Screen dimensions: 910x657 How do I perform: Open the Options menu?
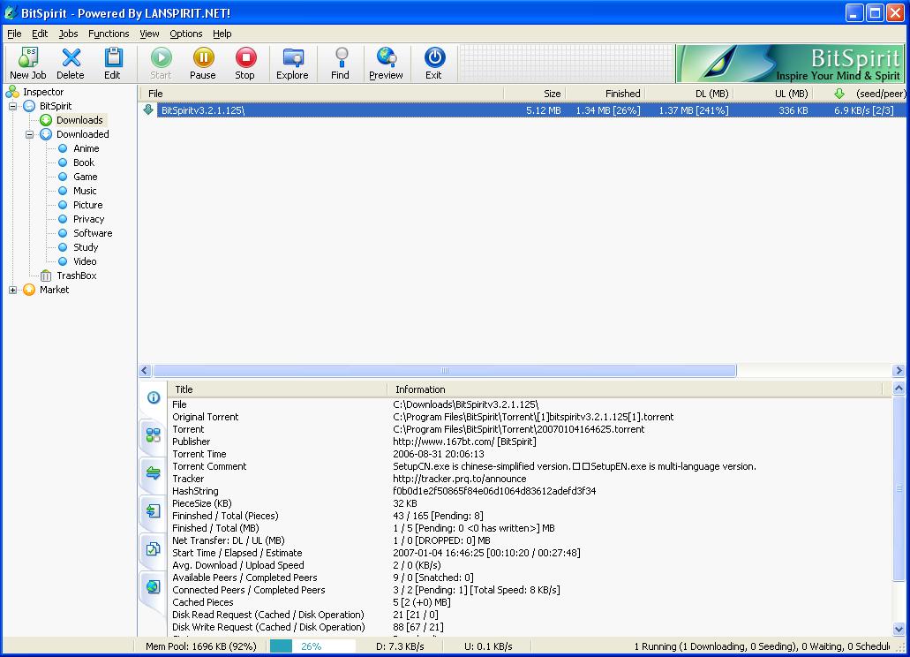click(x=185, y=34)
